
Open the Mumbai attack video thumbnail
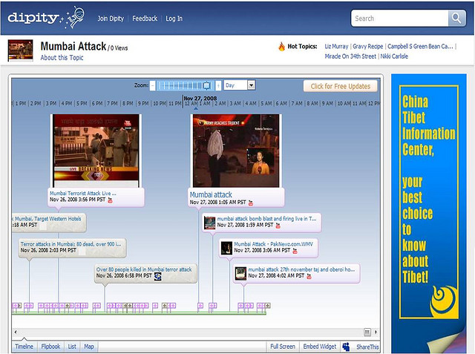[236, 151]
